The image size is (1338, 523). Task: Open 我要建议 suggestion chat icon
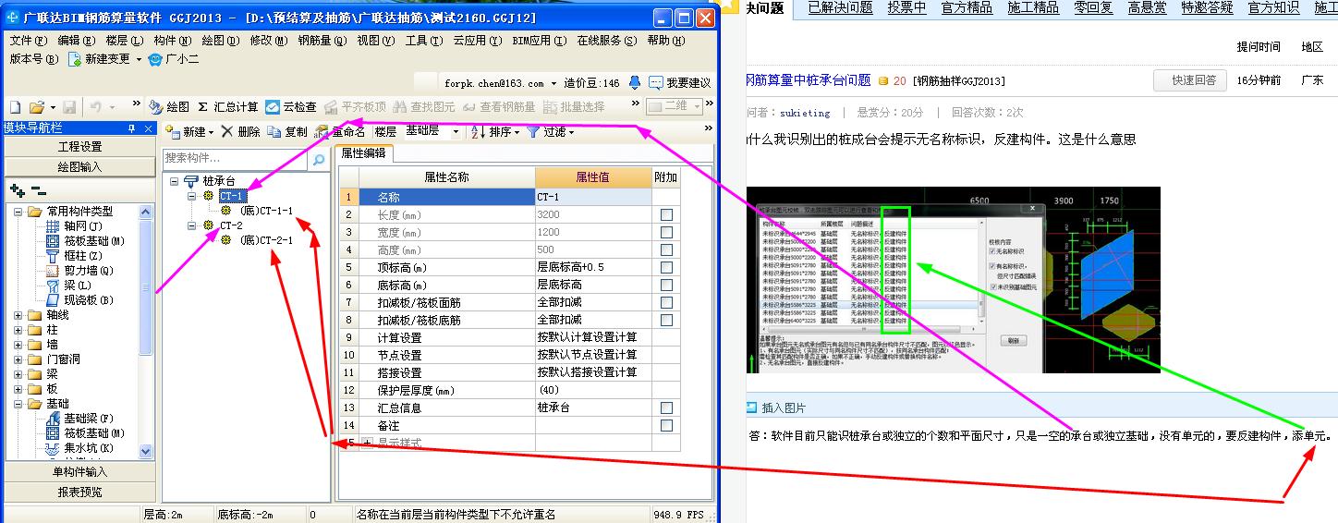pyautogui.click(x=656, y=82)
